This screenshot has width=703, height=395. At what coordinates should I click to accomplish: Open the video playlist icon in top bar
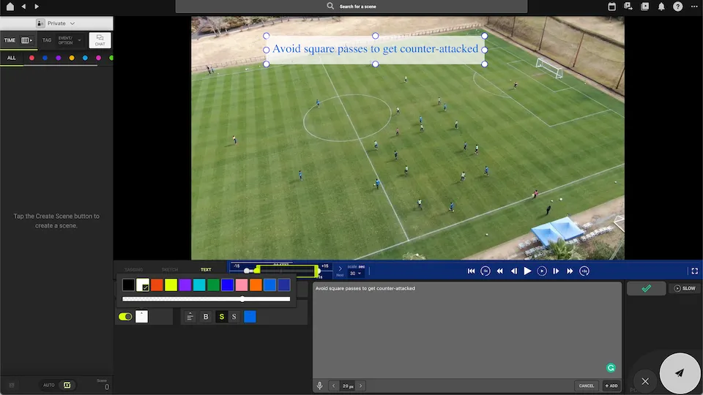click(644, 7)
